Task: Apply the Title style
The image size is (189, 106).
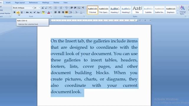Action: click(x=137, y=10)
